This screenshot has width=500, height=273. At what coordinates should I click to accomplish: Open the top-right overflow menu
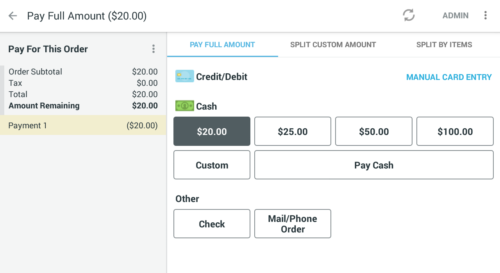pos(486,16)
